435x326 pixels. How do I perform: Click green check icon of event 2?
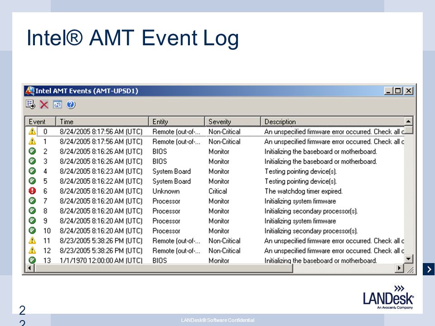(x=32, y=151)
